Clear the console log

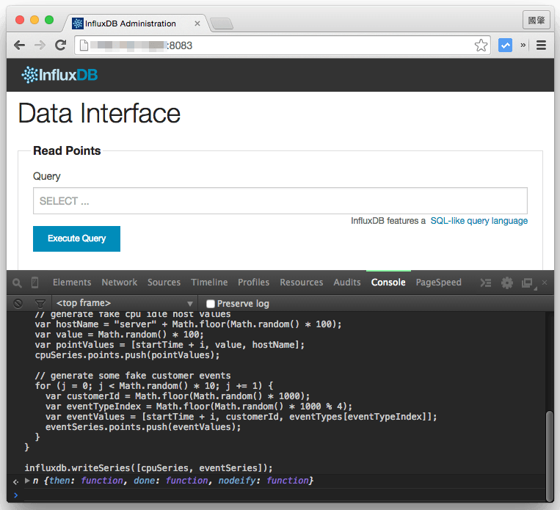(18, 304)
